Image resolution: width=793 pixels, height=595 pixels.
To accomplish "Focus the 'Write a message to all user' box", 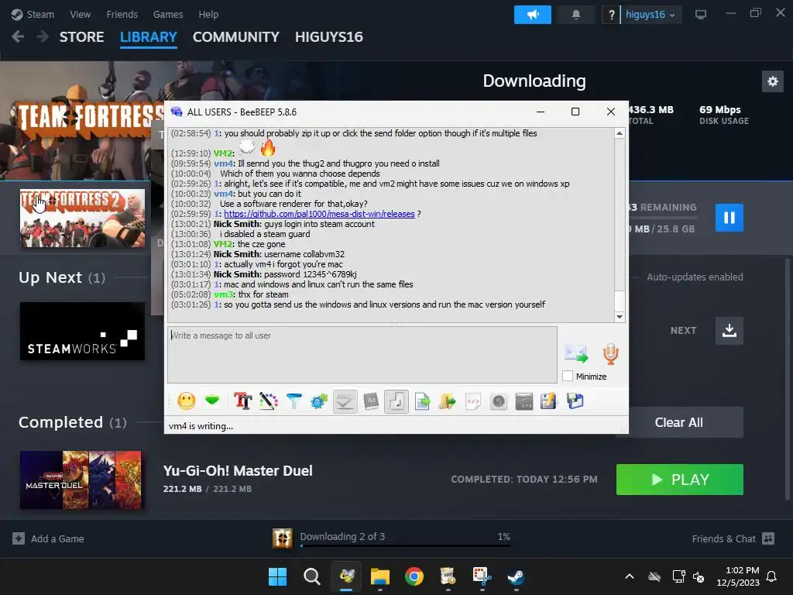I will pos(362,354).
